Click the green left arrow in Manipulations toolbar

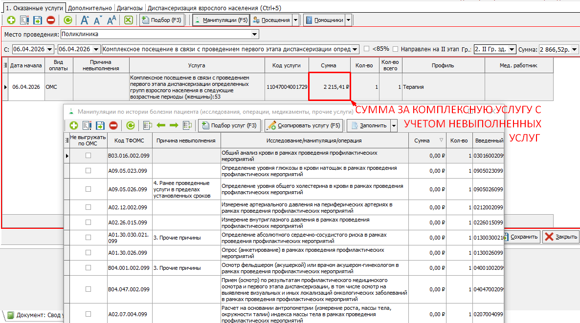tap(161, 126)
